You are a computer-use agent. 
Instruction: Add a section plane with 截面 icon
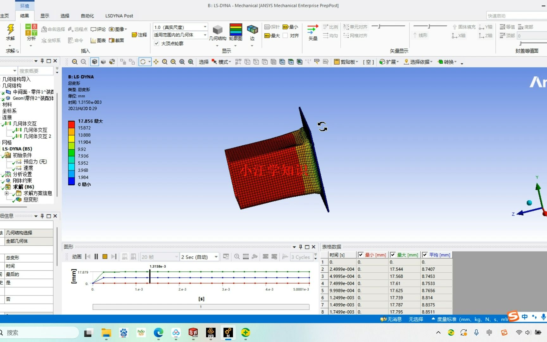pyautogui.click(x=116, y=40)
